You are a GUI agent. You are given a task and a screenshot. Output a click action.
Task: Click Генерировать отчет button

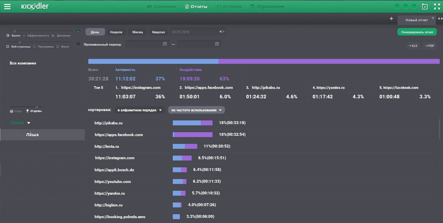tap(417, 32)
